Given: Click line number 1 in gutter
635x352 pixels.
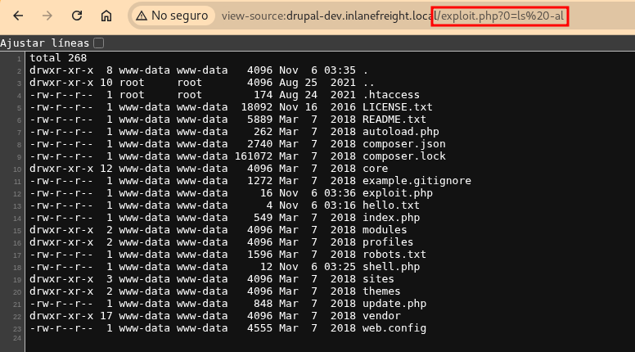Looking at the screenshot, I should click(19, 59).
